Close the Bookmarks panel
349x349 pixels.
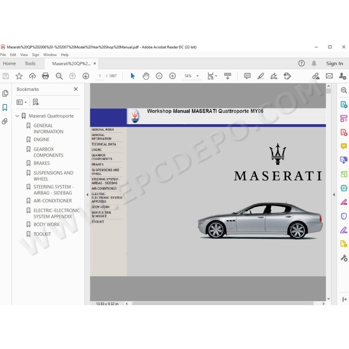pos(76,89)
